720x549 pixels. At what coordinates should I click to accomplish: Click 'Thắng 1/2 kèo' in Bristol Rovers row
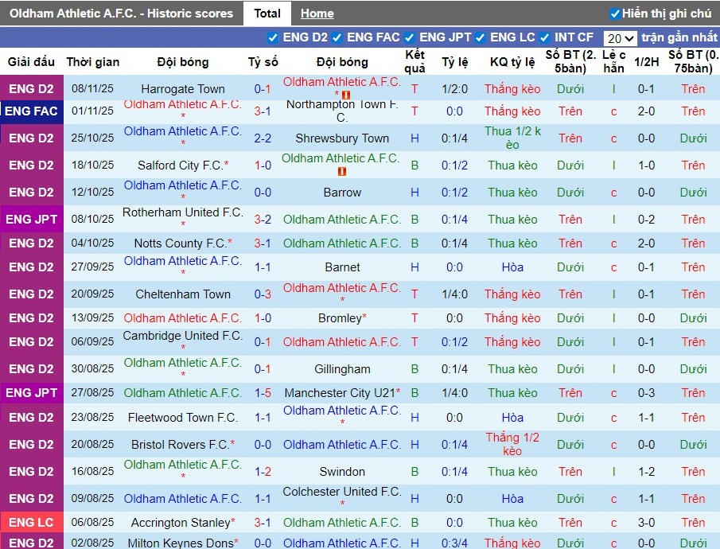point(512,444)
